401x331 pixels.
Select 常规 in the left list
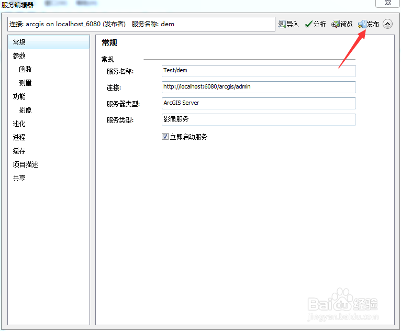coord(49,42)
